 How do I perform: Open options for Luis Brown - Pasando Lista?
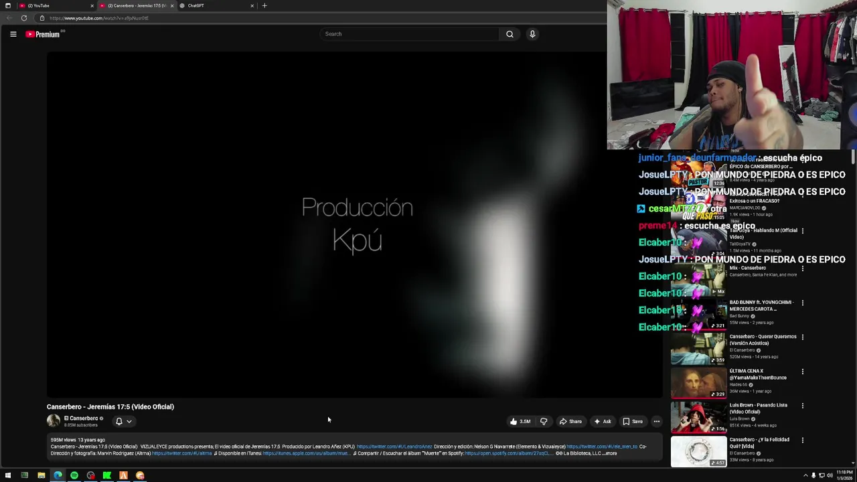(803, 406)
